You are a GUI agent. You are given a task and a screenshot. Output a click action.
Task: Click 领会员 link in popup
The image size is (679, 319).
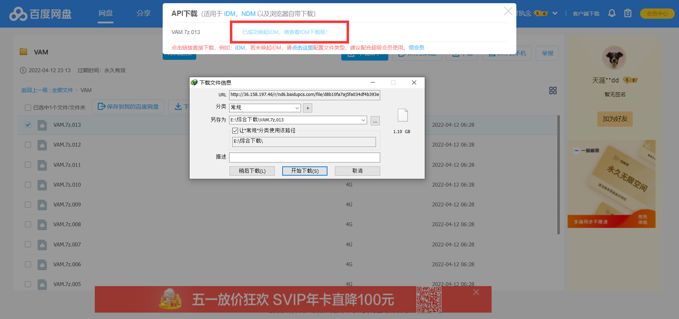pyautogui.click(x=416, y=47)
